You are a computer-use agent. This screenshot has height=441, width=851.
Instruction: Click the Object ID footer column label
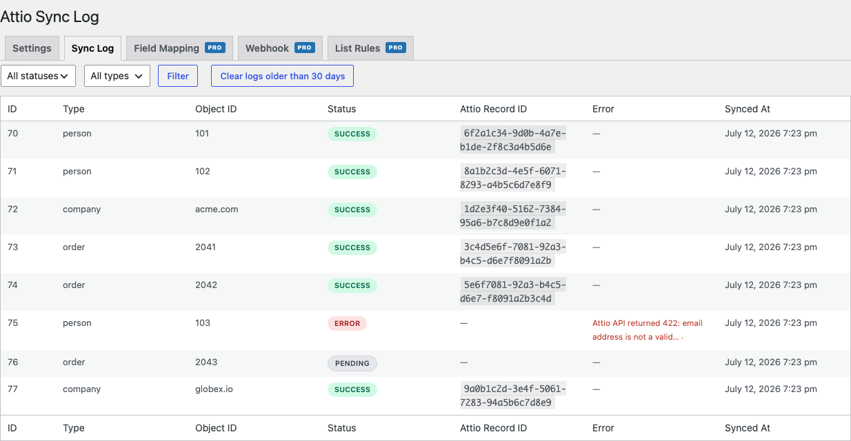pyautogui.click(x=216, y=428)
